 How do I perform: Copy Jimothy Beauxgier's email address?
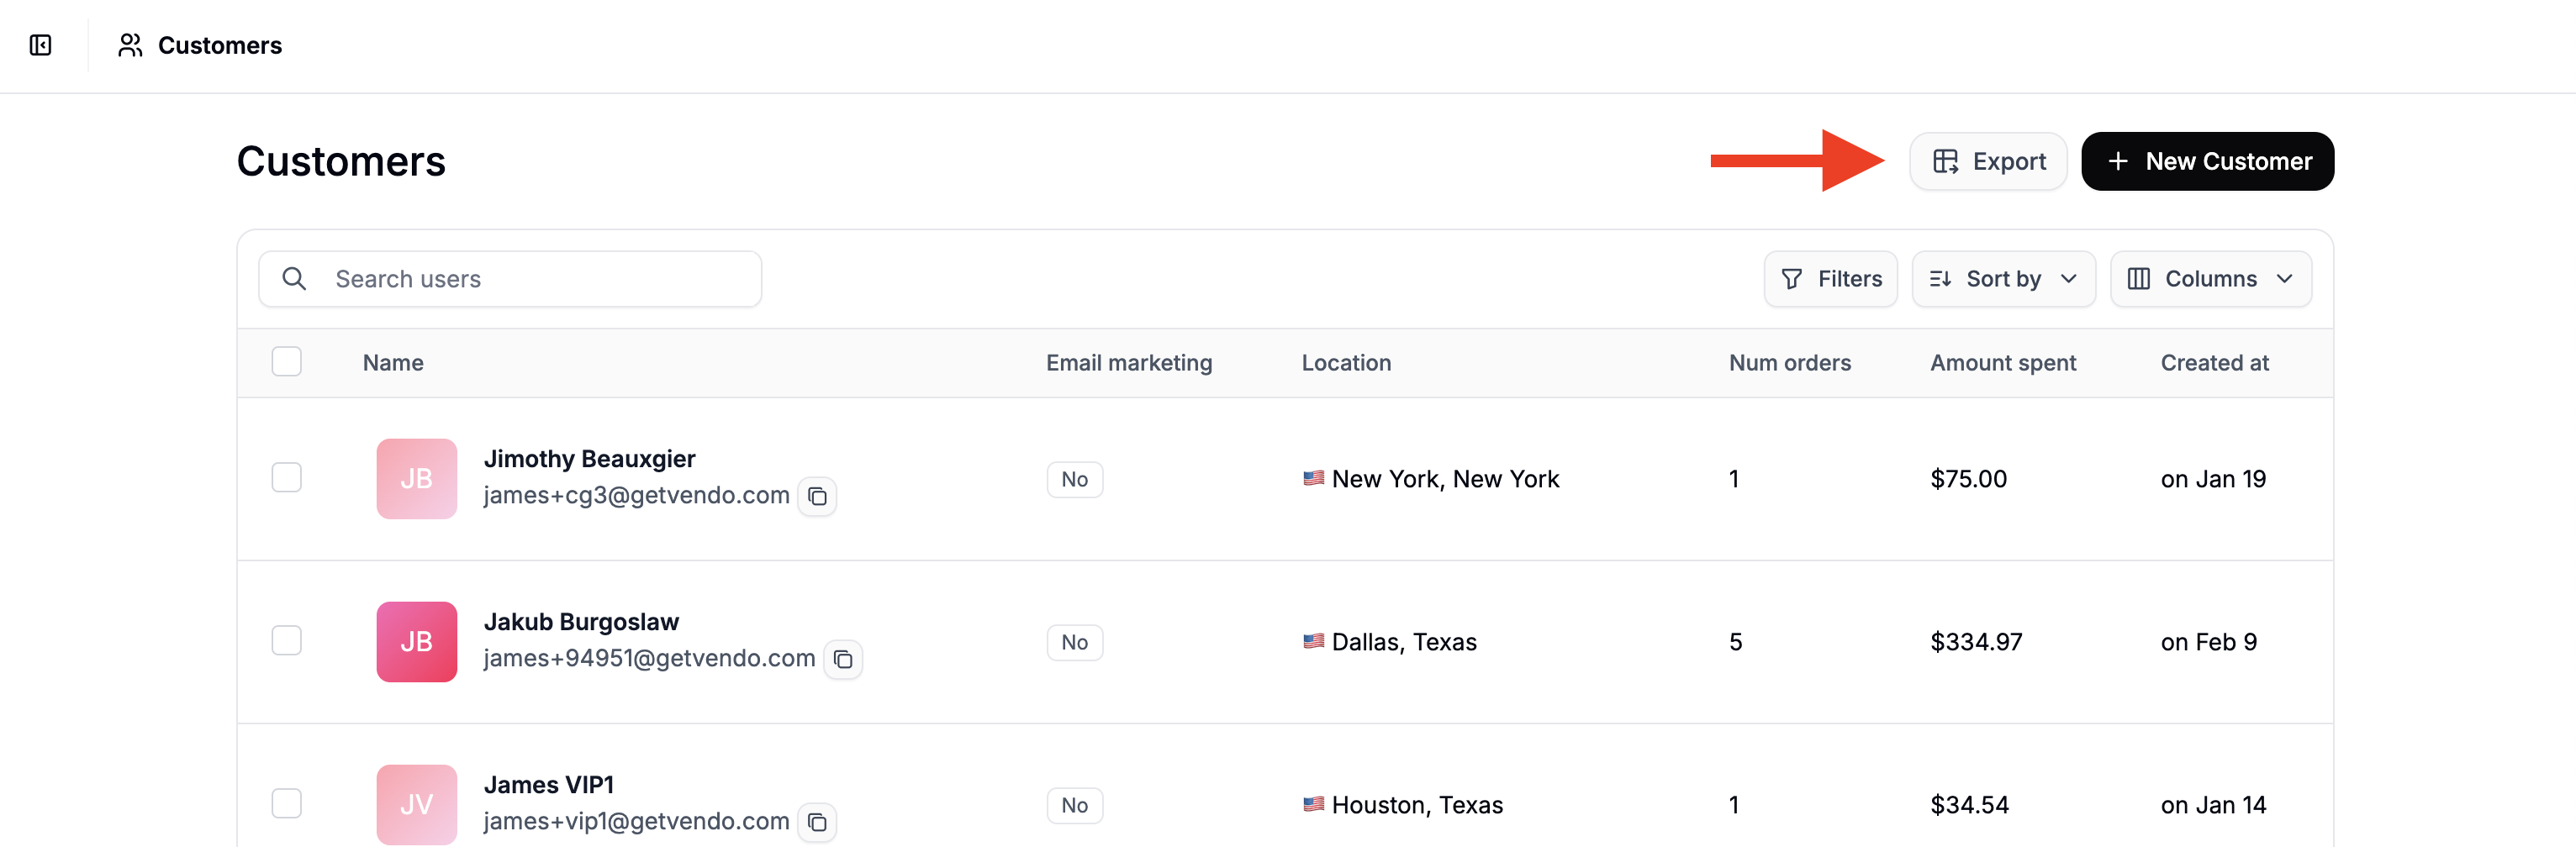point(818,496)
